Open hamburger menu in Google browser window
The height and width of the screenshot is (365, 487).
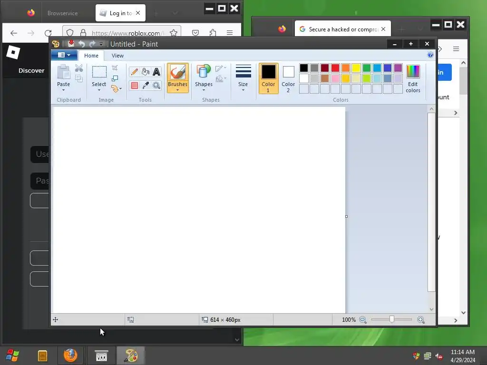click(456, 49)
